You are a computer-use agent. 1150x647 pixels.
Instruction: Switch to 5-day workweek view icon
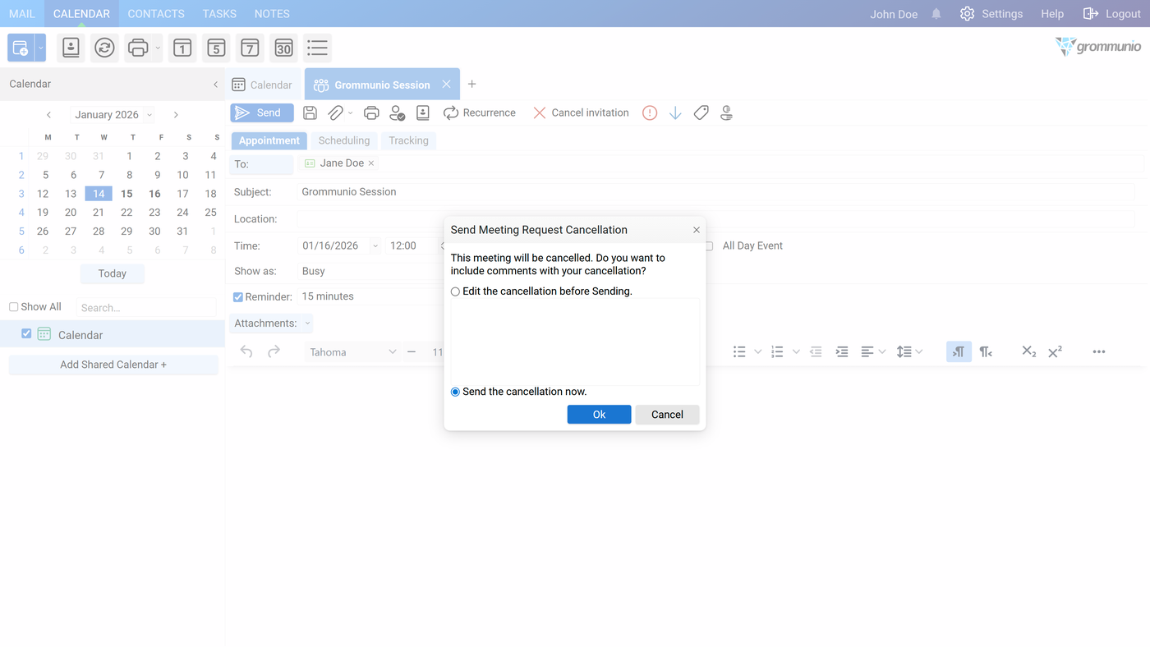click(216, 48)
